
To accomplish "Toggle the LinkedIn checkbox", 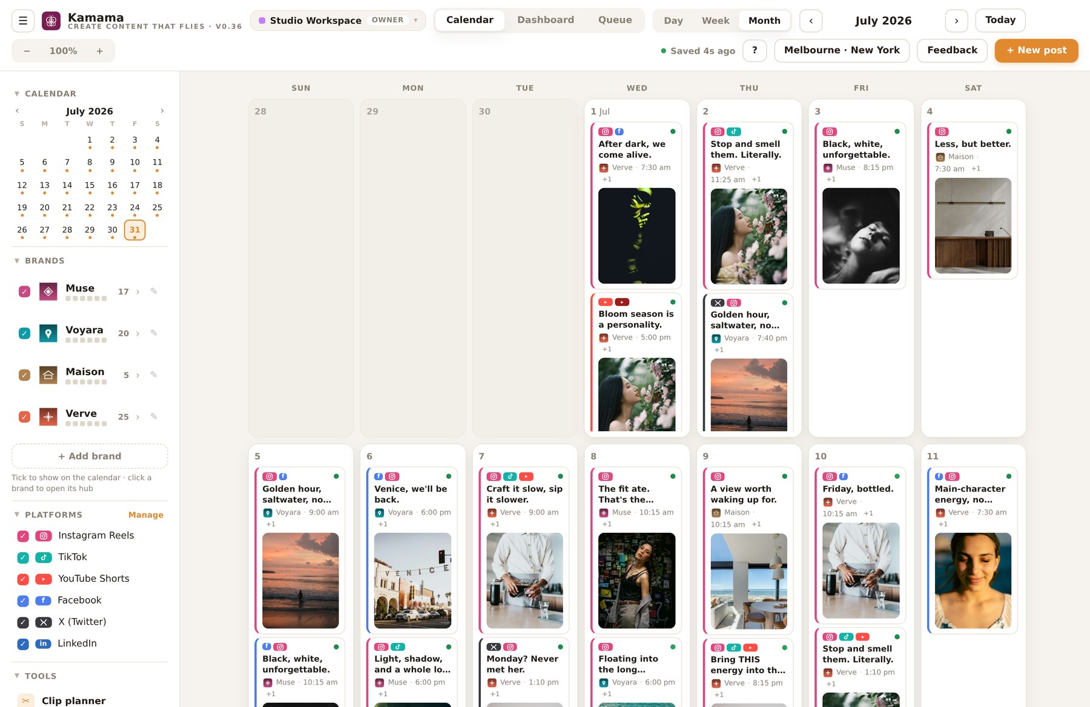I will 23,644.
